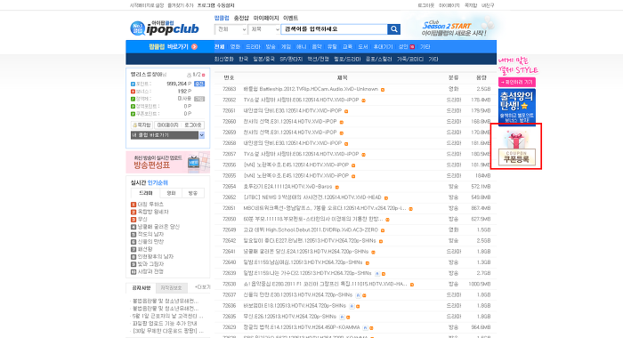Image resolution: width=623 pixels, height=338 pixels.
Task: Click the pink 확인하러 가기 button
Action: 516,82
